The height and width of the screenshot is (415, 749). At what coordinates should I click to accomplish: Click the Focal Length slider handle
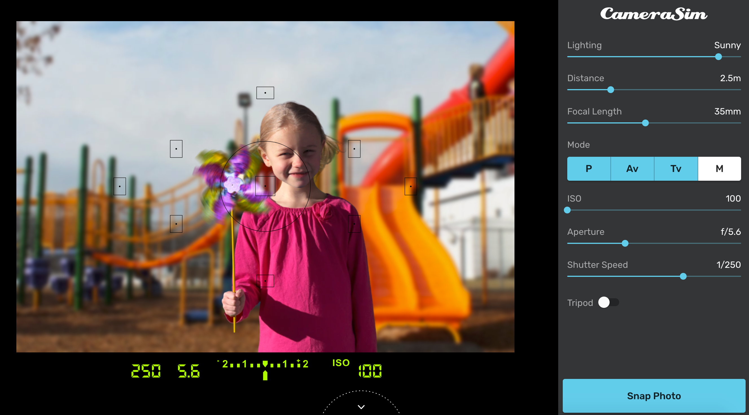(645, 123)
